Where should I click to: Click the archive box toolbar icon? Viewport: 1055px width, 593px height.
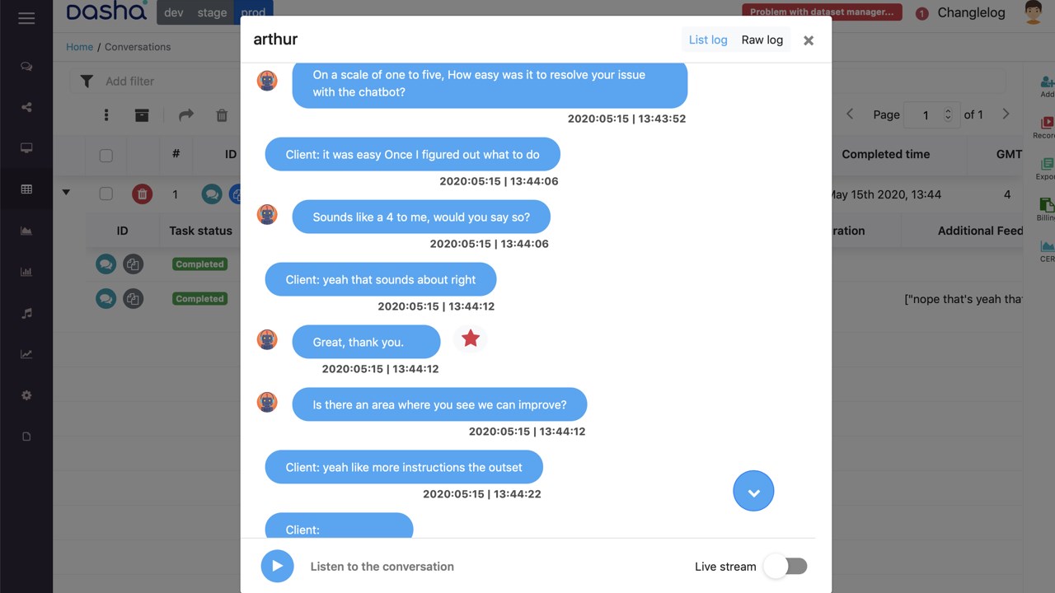[142, 115]
